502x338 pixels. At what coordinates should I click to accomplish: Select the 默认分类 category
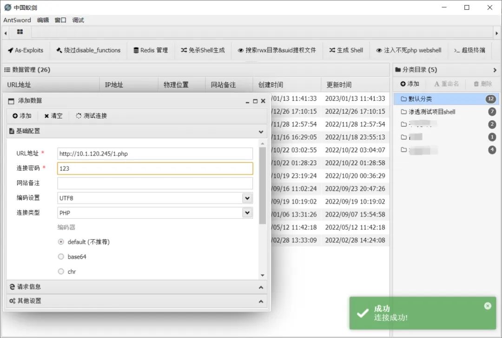pyautogui.click(x=446, y=99)
